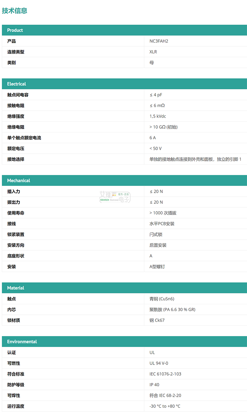Click the 母 category value
This screenshot has width=247, height=414.
click(x=152, y=63)
